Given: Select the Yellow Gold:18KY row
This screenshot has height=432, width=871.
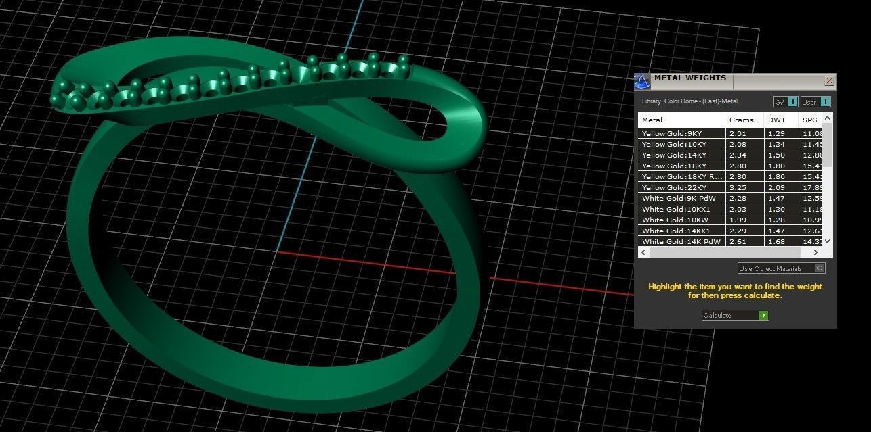Looking at the screenshot, I should (731, 166).
